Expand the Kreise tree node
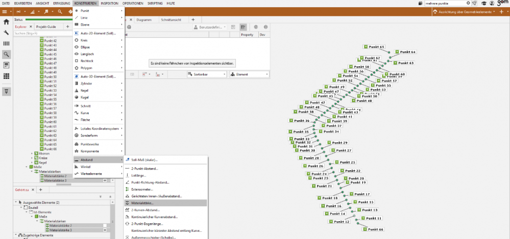Viewport: 510px width, 239px height. pos(32,157)
